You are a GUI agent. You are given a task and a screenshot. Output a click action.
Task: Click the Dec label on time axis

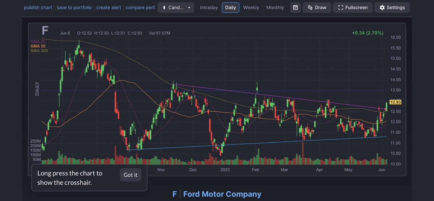193,169
